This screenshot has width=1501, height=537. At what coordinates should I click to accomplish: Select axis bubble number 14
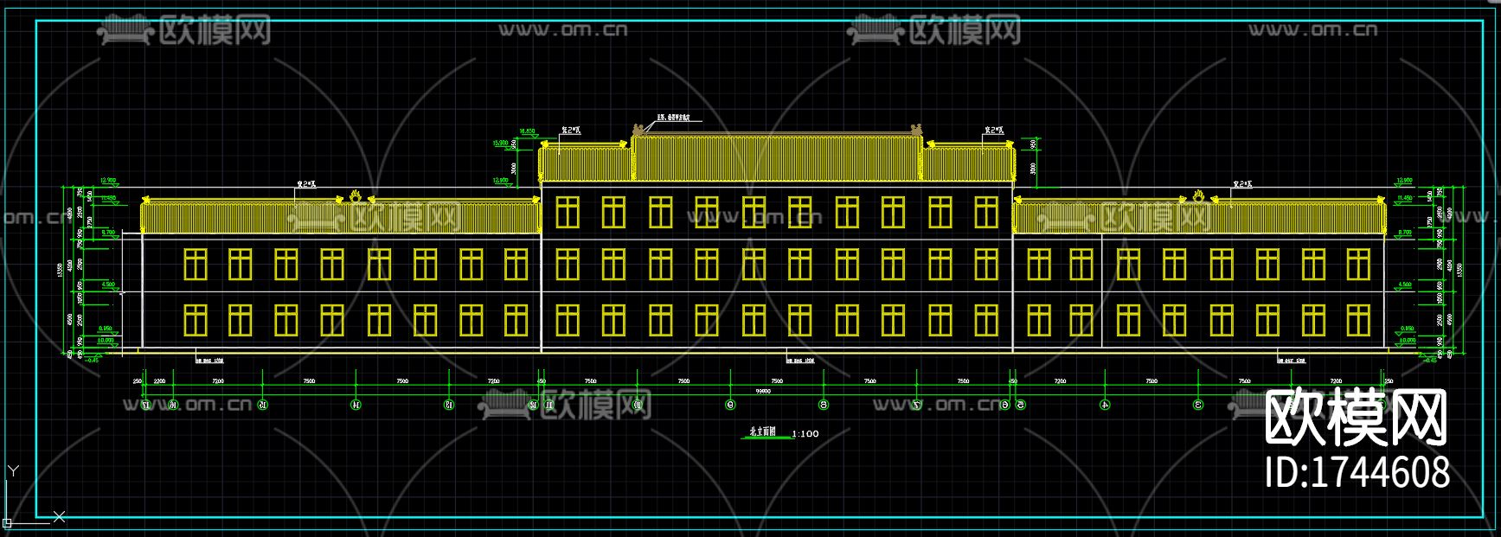[356, 404]
